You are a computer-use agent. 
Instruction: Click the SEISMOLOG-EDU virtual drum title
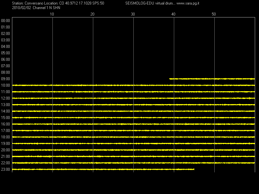(150, 3)
